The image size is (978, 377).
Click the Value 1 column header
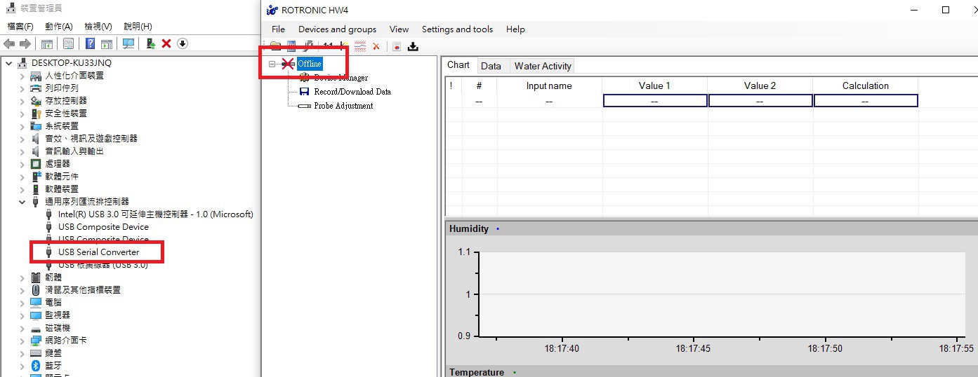[x=654, y=85]
